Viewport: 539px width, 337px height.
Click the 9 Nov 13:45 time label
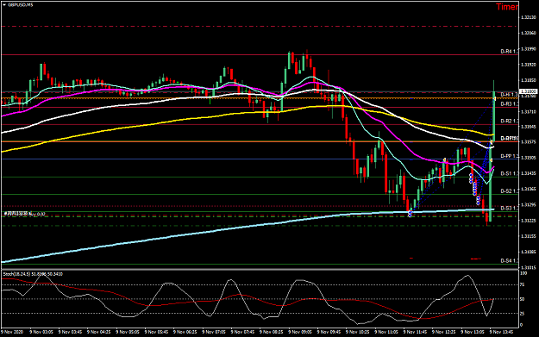[x=502, y=332]
